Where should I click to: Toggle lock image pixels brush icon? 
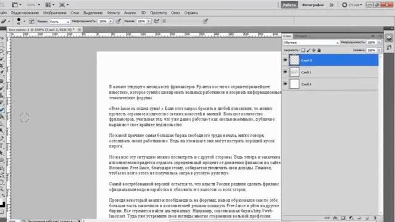point(309,51)
